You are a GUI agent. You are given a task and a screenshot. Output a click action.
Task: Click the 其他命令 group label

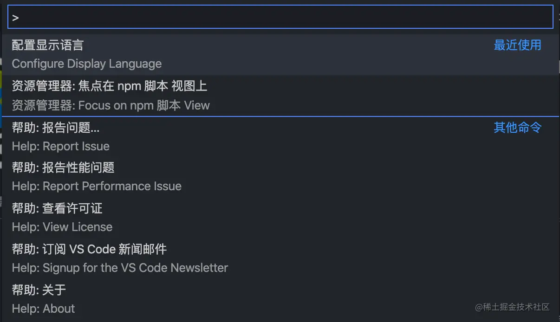click(517, 128)
